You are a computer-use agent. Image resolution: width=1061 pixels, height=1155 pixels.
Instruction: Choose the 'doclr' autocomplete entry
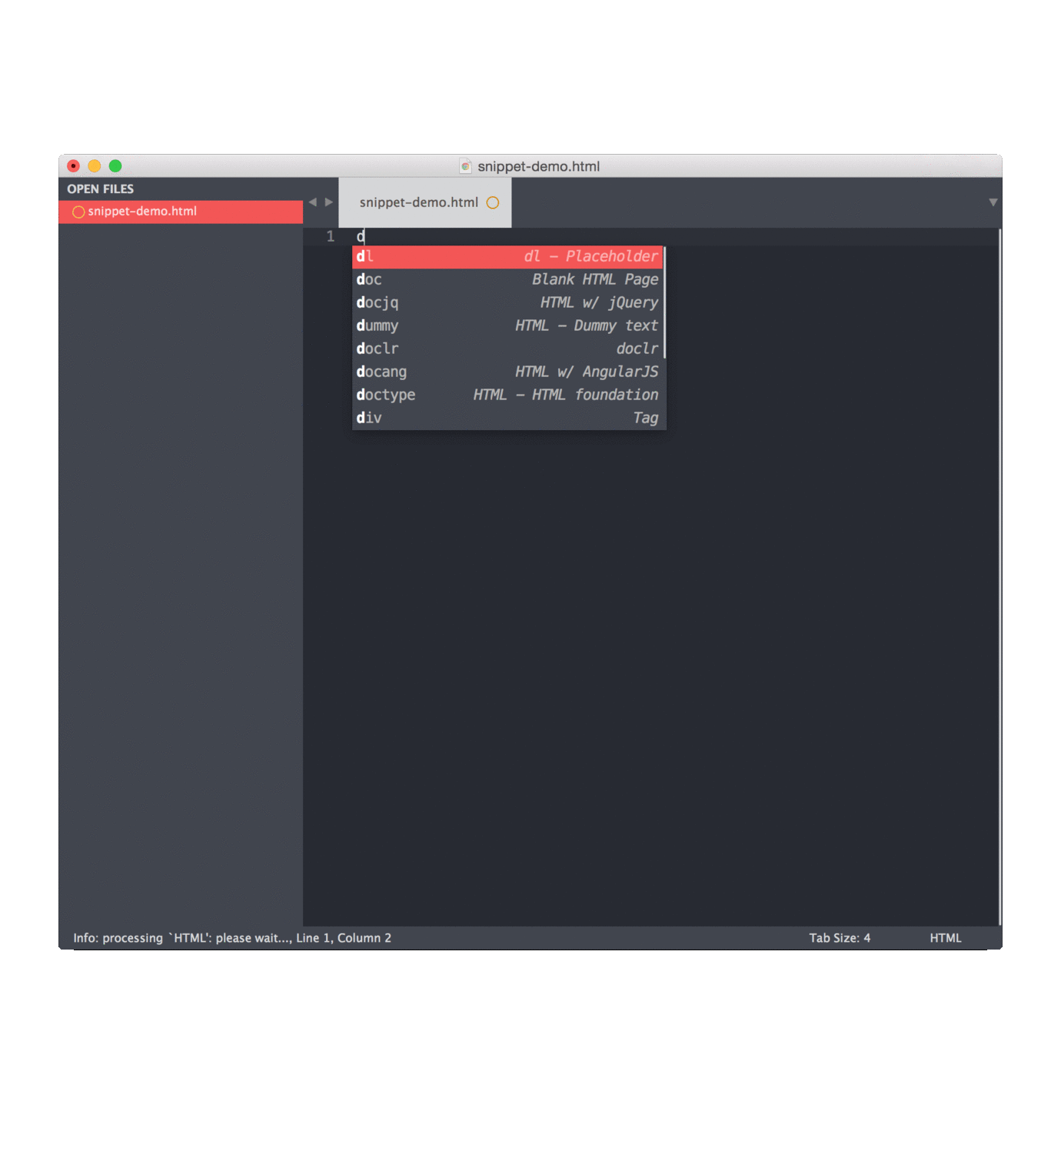pos(507,349)
